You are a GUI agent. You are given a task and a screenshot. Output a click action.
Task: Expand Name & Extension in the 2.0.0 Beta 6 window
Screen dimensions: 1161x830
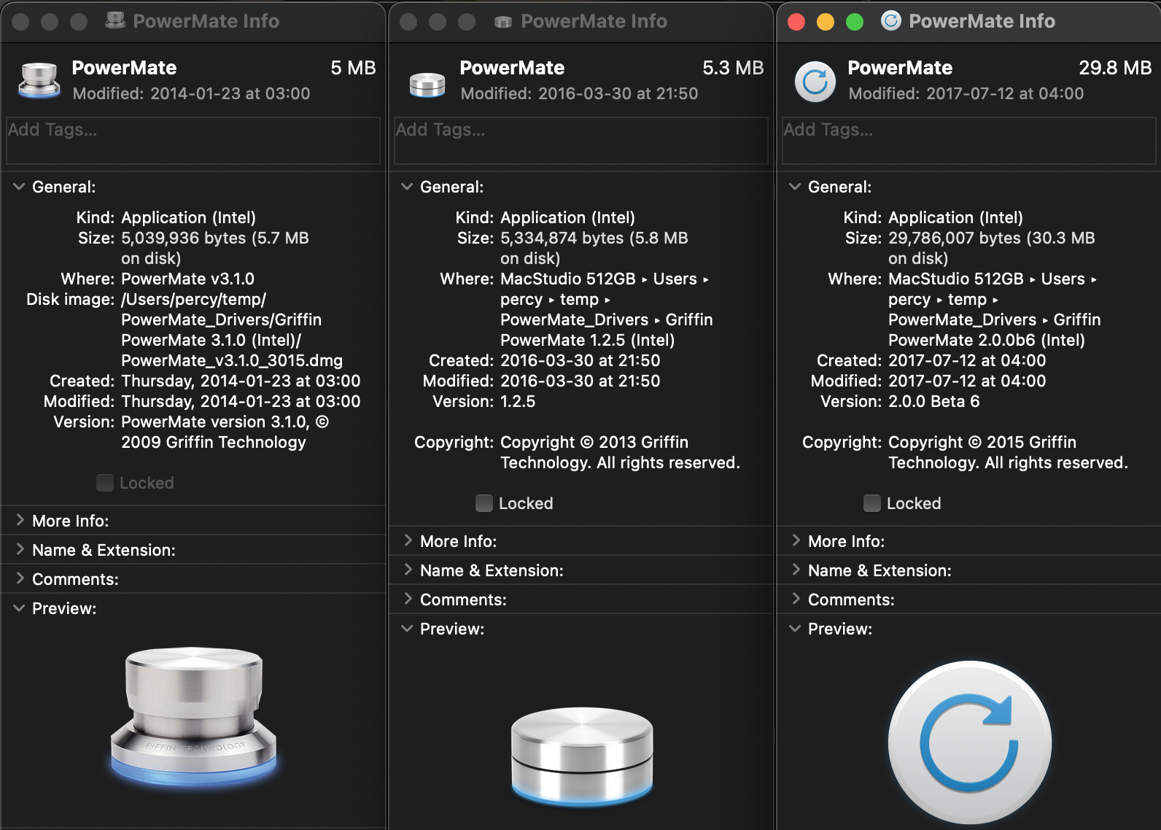coord(796,570)
